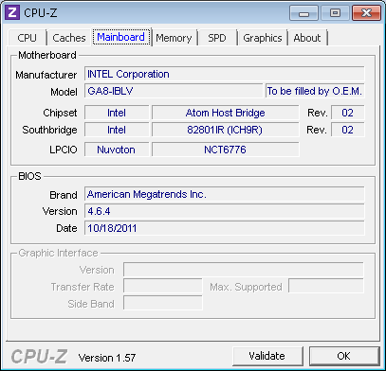
Task: Open the Caches tab
Action: (69, 38)
